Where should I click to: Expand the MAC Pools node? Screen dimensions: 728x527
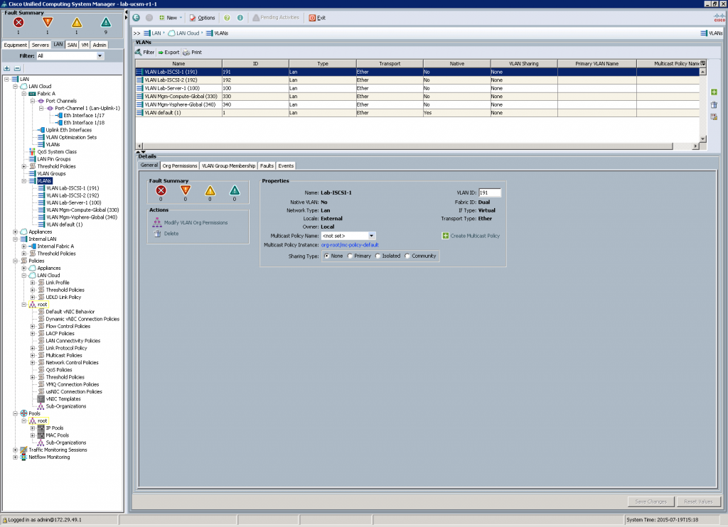pos(33,435)
